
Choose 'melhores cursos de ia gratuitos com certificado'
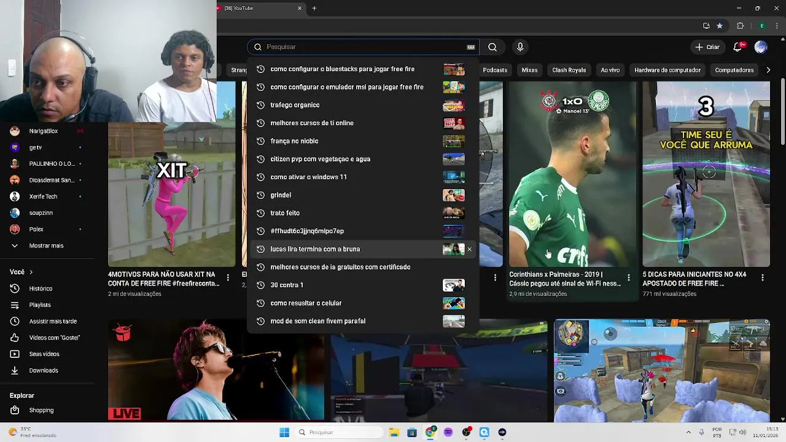pyautogui.click(x=363, y=267)
